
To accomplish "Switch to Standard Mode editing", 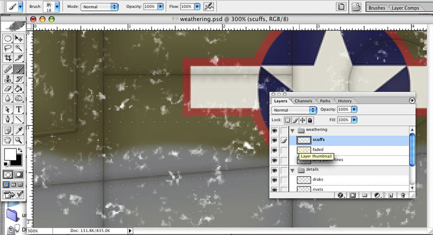I will 8,174.
